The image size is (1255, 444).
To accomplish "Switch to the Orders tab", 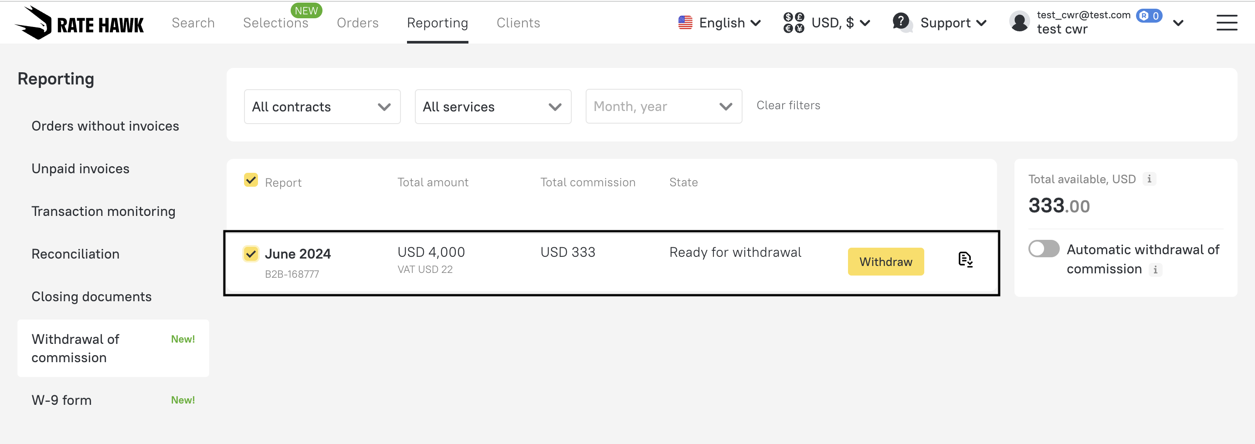I will click(x=357, y=23).
